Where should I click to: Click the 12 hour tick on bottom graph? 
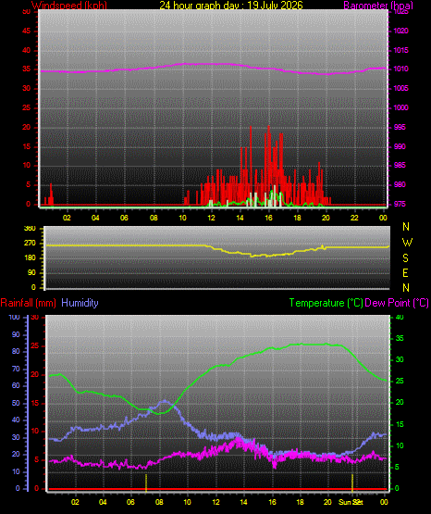click(215, 502)
